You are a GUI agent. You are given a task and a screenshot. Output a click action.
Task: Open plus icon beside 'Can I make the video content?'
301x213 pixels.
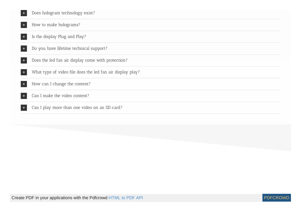[x=24, y=96]
